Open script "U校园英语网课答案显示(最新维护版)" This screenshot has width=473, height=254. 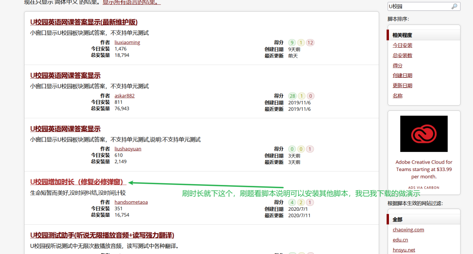click(x=83, y=22)
